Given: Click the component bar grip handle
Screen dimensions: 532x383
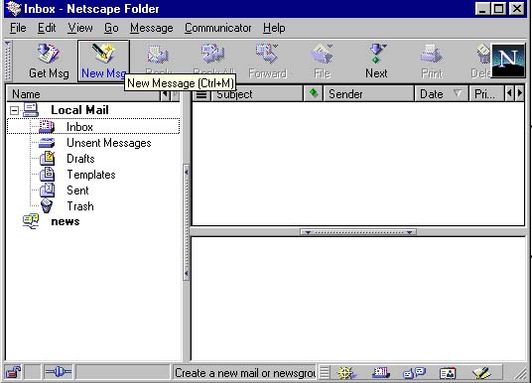Looking at the screenshot, I should tap(324, 373).
